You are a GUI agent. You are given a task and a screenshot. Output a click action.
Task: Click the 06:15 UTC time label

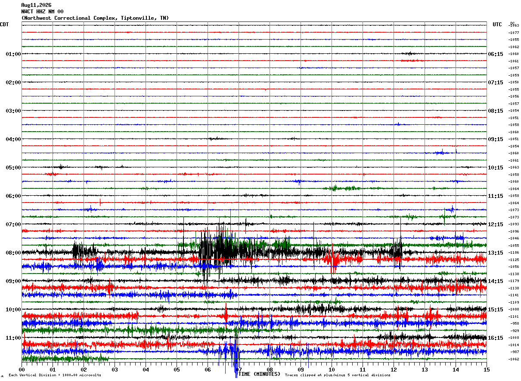pyautogui.click(x=496, y=54)
